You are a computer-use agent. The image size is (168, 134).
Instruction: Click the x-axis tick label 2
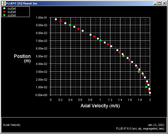coord(150,100)
